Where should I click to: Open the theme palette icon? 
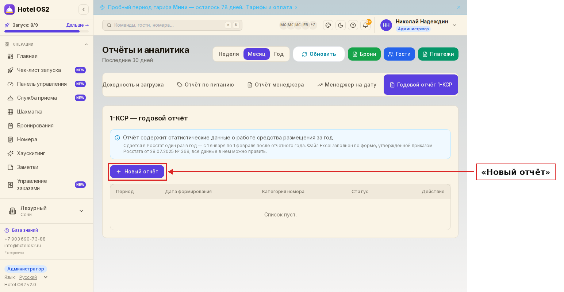(x=328, y=25)
